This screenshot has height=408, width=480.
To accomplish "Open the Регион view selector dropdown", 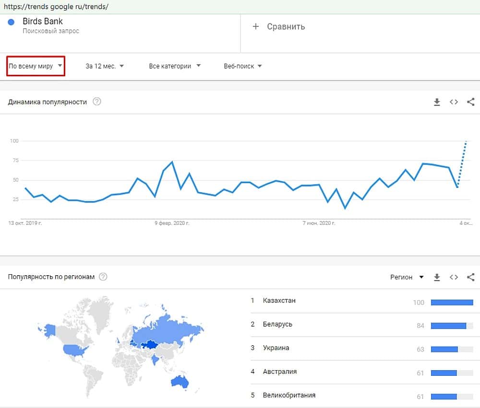I will click(407, 277).
